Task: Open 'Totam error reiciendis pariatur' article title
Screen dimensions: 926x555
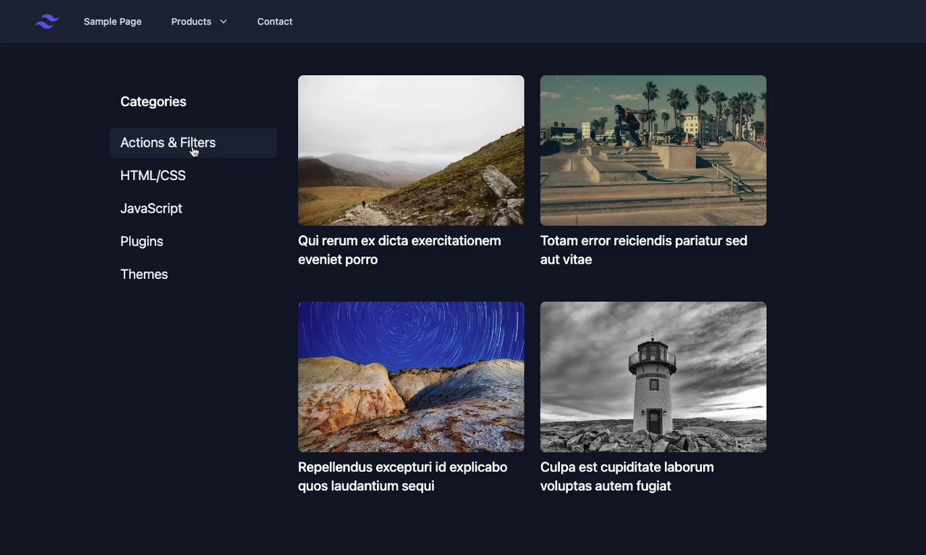Action: tap(644, 250)
